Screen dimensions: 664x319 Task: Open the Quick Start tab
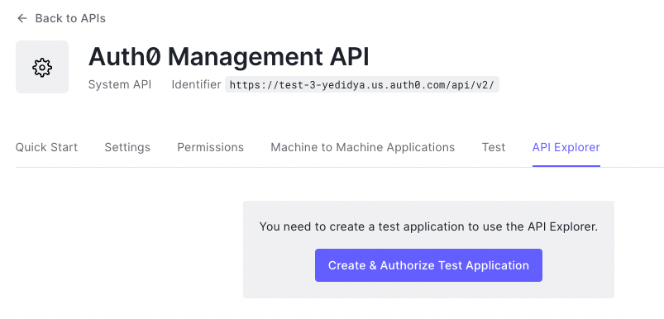(46, 147)
